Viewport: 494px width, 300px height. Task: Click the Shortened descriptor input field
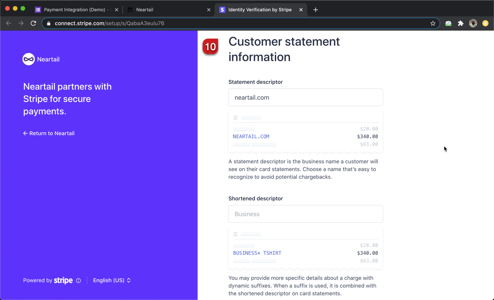[305, 214]
